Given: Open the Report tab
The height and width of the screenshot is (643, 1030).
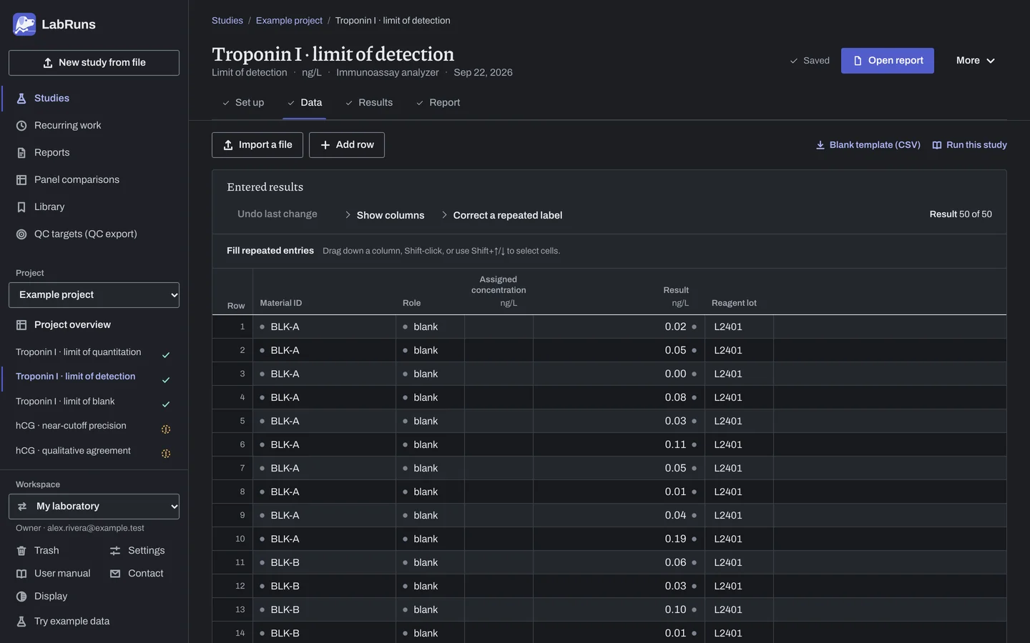Looking at the screenshot, I should coord(438,103).
